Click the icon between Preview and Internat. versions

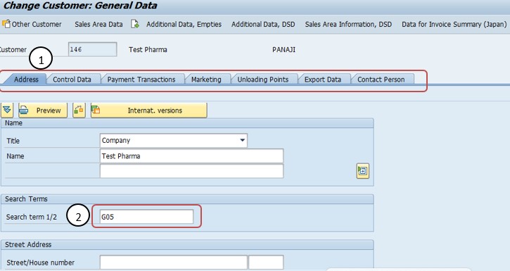79,111
